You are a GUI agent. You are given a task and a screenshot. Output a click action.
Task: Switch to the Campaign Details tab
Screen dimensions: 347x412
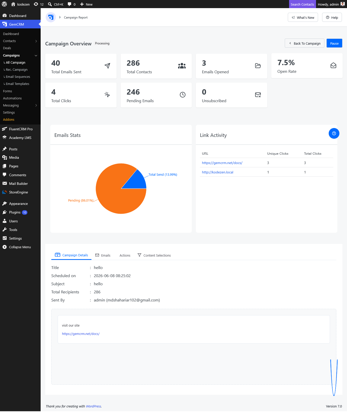pyautogui.click(x=71, y=255)
